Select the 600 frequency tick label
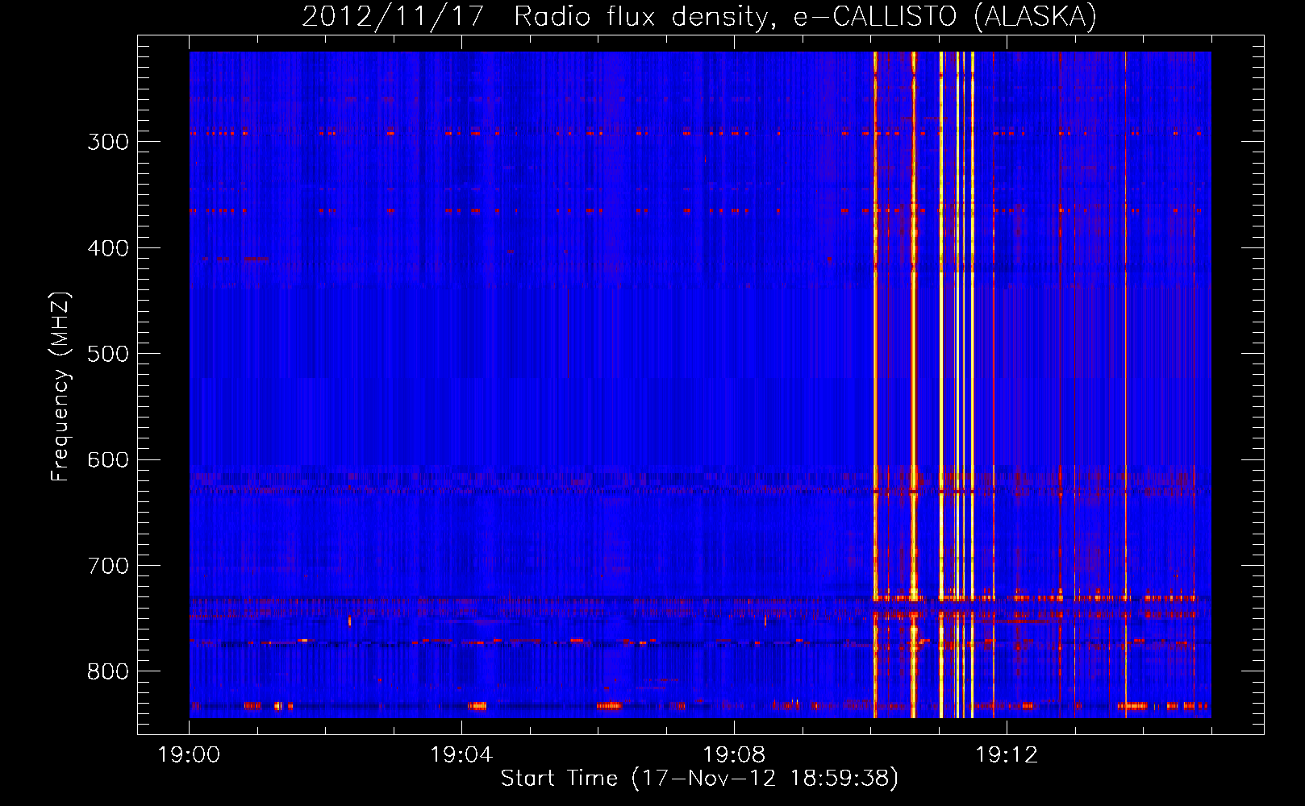The image size is (1305, 806). point(108,460)
